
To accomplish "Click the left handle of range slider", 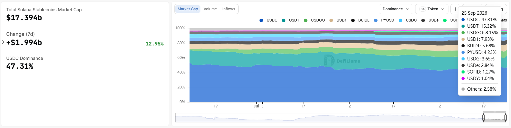I will [x=484, y=117].
